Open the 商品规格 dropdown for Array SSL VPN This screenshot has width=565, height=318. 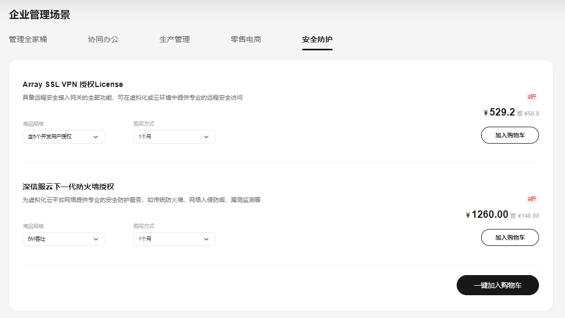pos(63,136)
